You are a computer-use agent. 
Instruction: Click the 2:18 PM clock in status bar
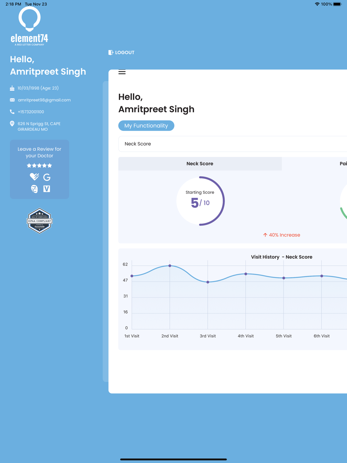pyautogui.click(x=13, y=4)
